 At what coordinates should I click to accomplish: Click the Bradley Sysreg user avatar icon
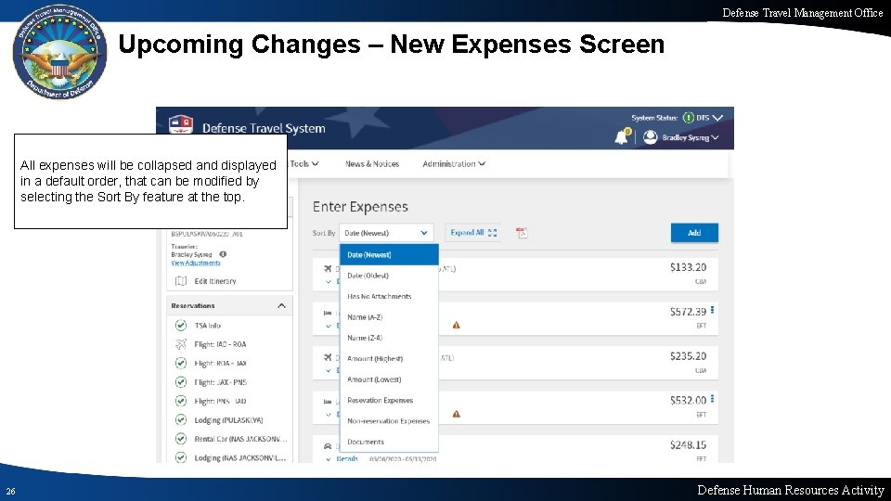pyautogui.click(x=650, y=137)
